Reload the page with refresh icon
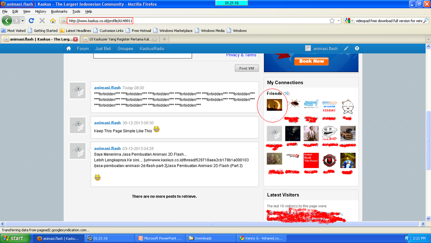 coord(31,21)
